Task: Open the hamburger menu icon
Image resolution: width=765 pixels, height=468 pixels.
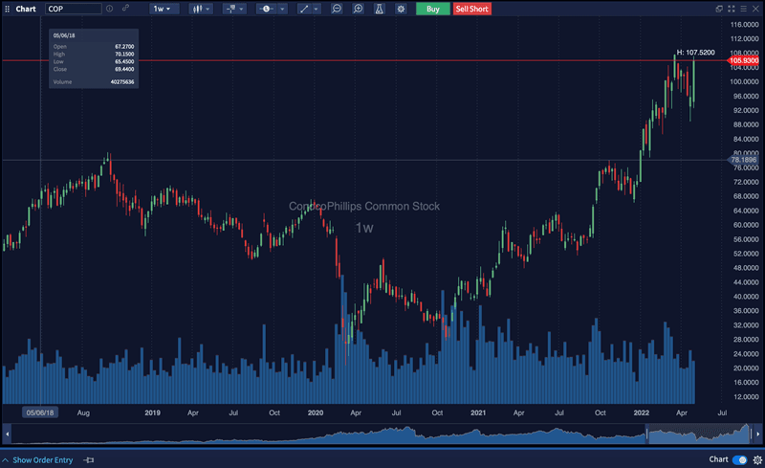Action: pyautogui.click(x=743, y=9)
